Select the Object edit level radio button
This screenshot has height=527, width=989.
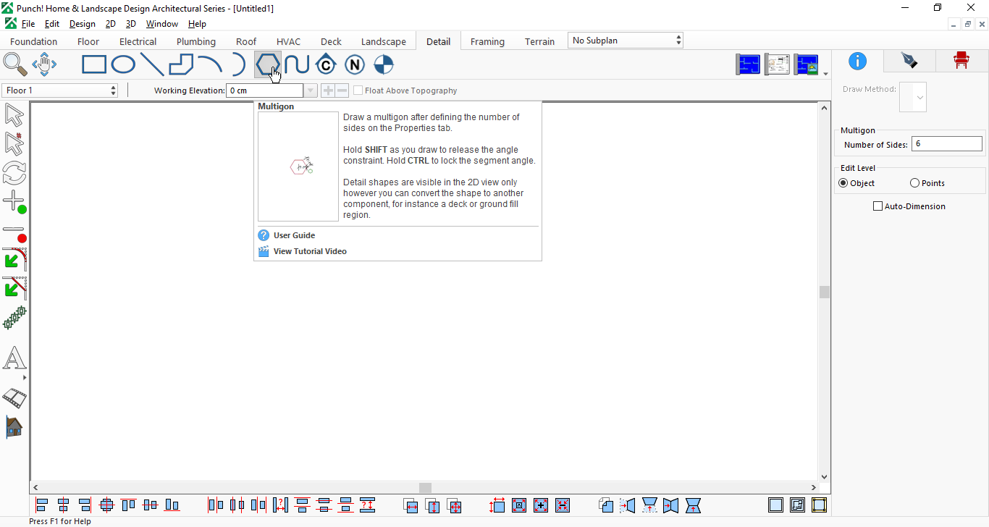[843, 183]
